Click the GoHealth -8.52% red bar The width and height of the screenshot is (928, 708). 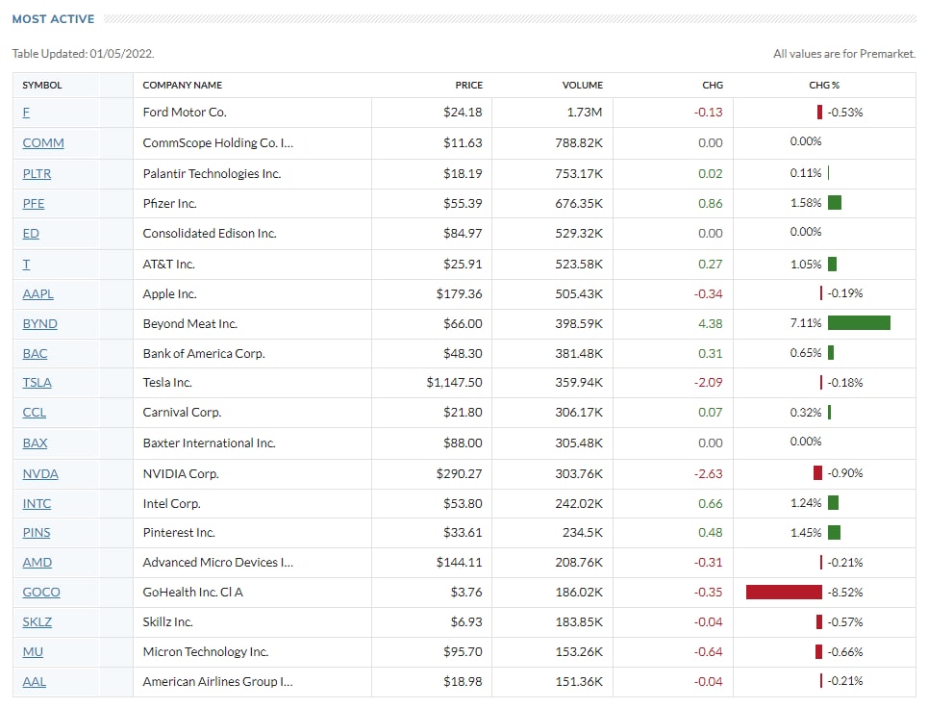784,592
